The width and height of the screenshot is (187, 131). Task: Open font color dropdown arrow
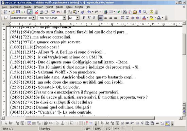148,18
